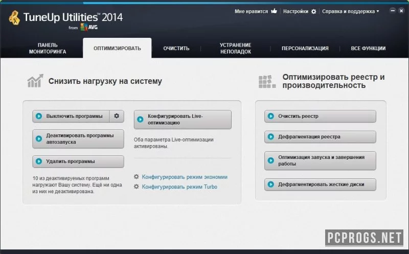Click the play icon on Удалить программы
This screenshot has height=254, width=409.
pyautogui.click(x=39, y=161)
